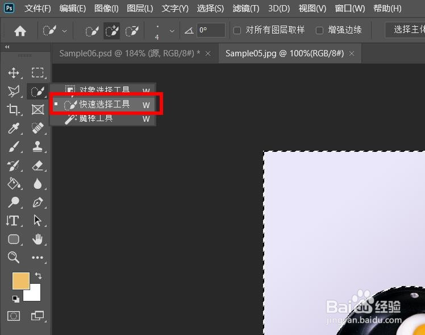Enable 对所有图层取样 checkbox
The image size is (425, 335).
[x=237, y=30]
